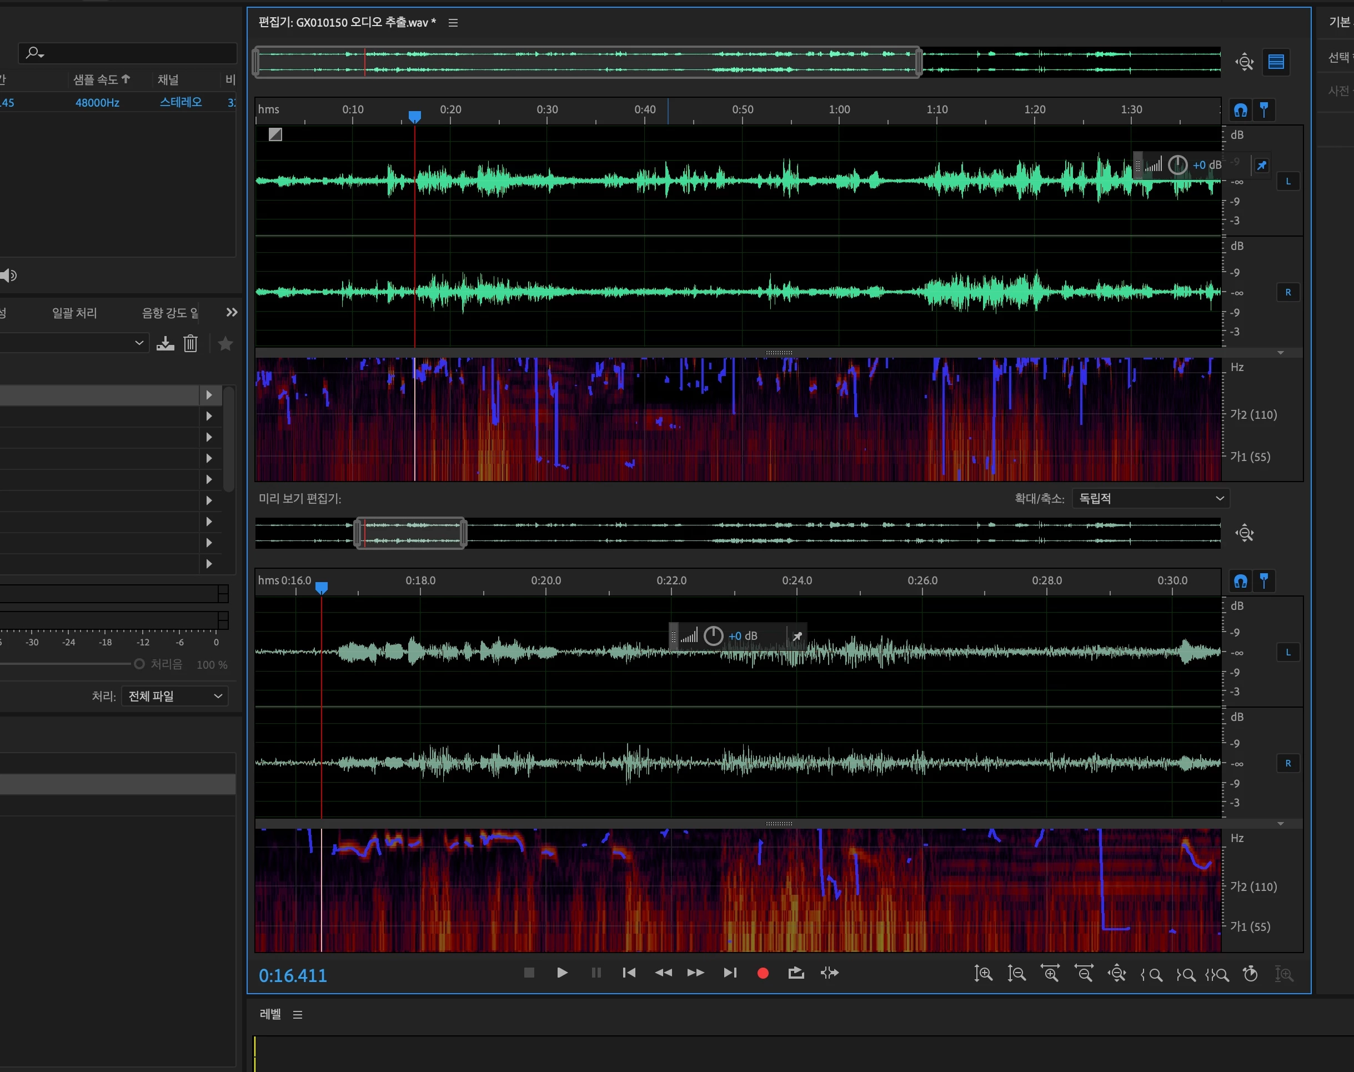
Task: Open the 확대/축소 독립적 dropdown
Action: [x=1151, y=498]
